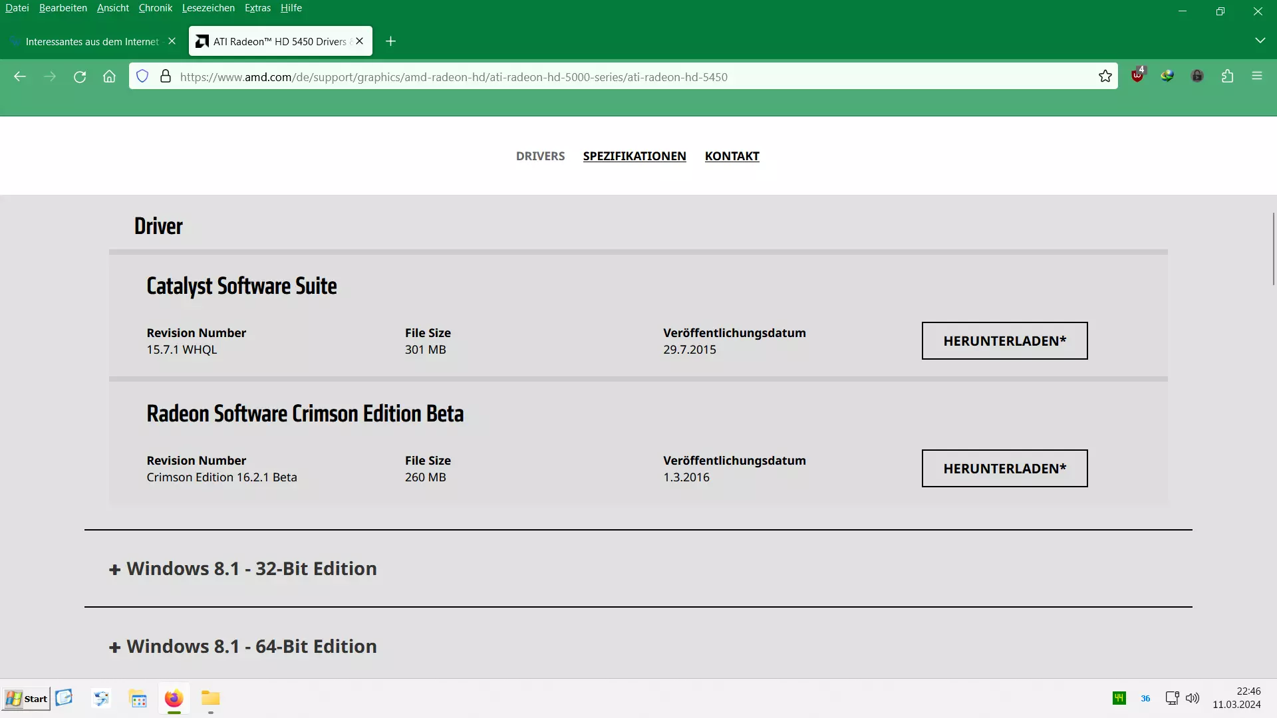
Task: Click the release date 1.3.2016
Action: click(686, 477)
